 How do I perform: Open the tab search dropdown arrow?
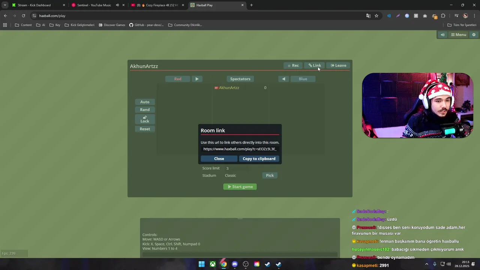click(5, 5)
